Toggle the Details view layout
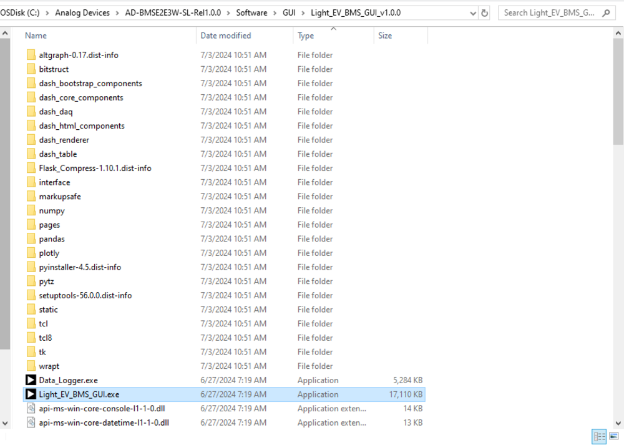The width and height of the screenshot is (624, 445). point(599,436)
